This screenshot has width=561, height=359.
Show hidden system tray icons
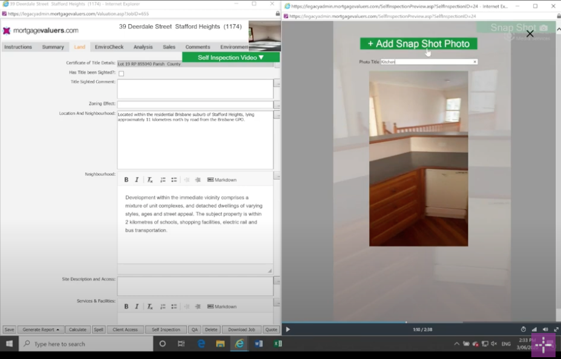(456, 344)
